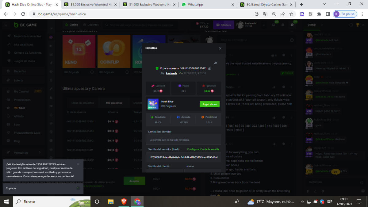
Task: Open the kevinxde user profile link
Action: [x=171, y=73]
